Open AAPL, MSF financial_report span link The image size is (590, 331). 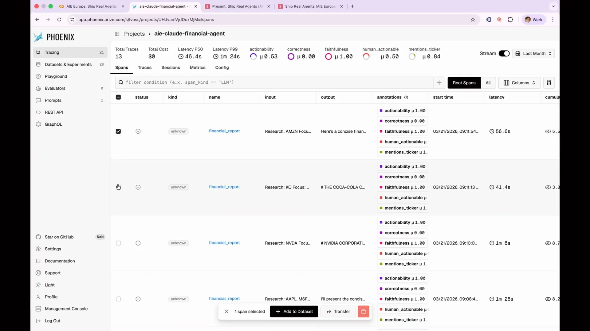coord(224,299)
